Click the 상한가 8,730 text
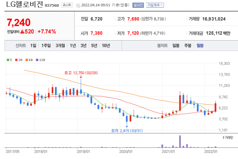Screen dimensions: 238x159 click(153, 19)
